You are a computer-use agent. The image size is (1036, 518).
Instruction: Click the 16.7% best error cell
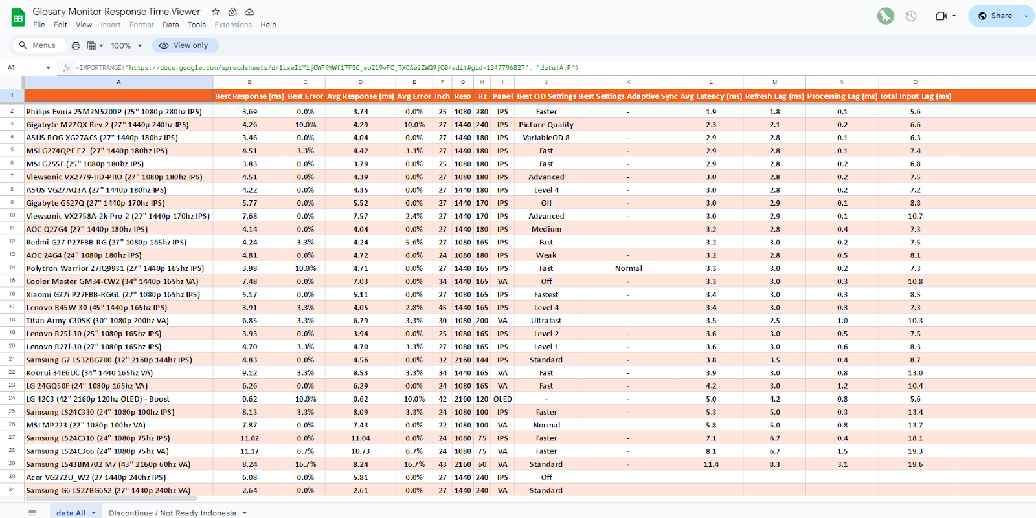(306, 464)
